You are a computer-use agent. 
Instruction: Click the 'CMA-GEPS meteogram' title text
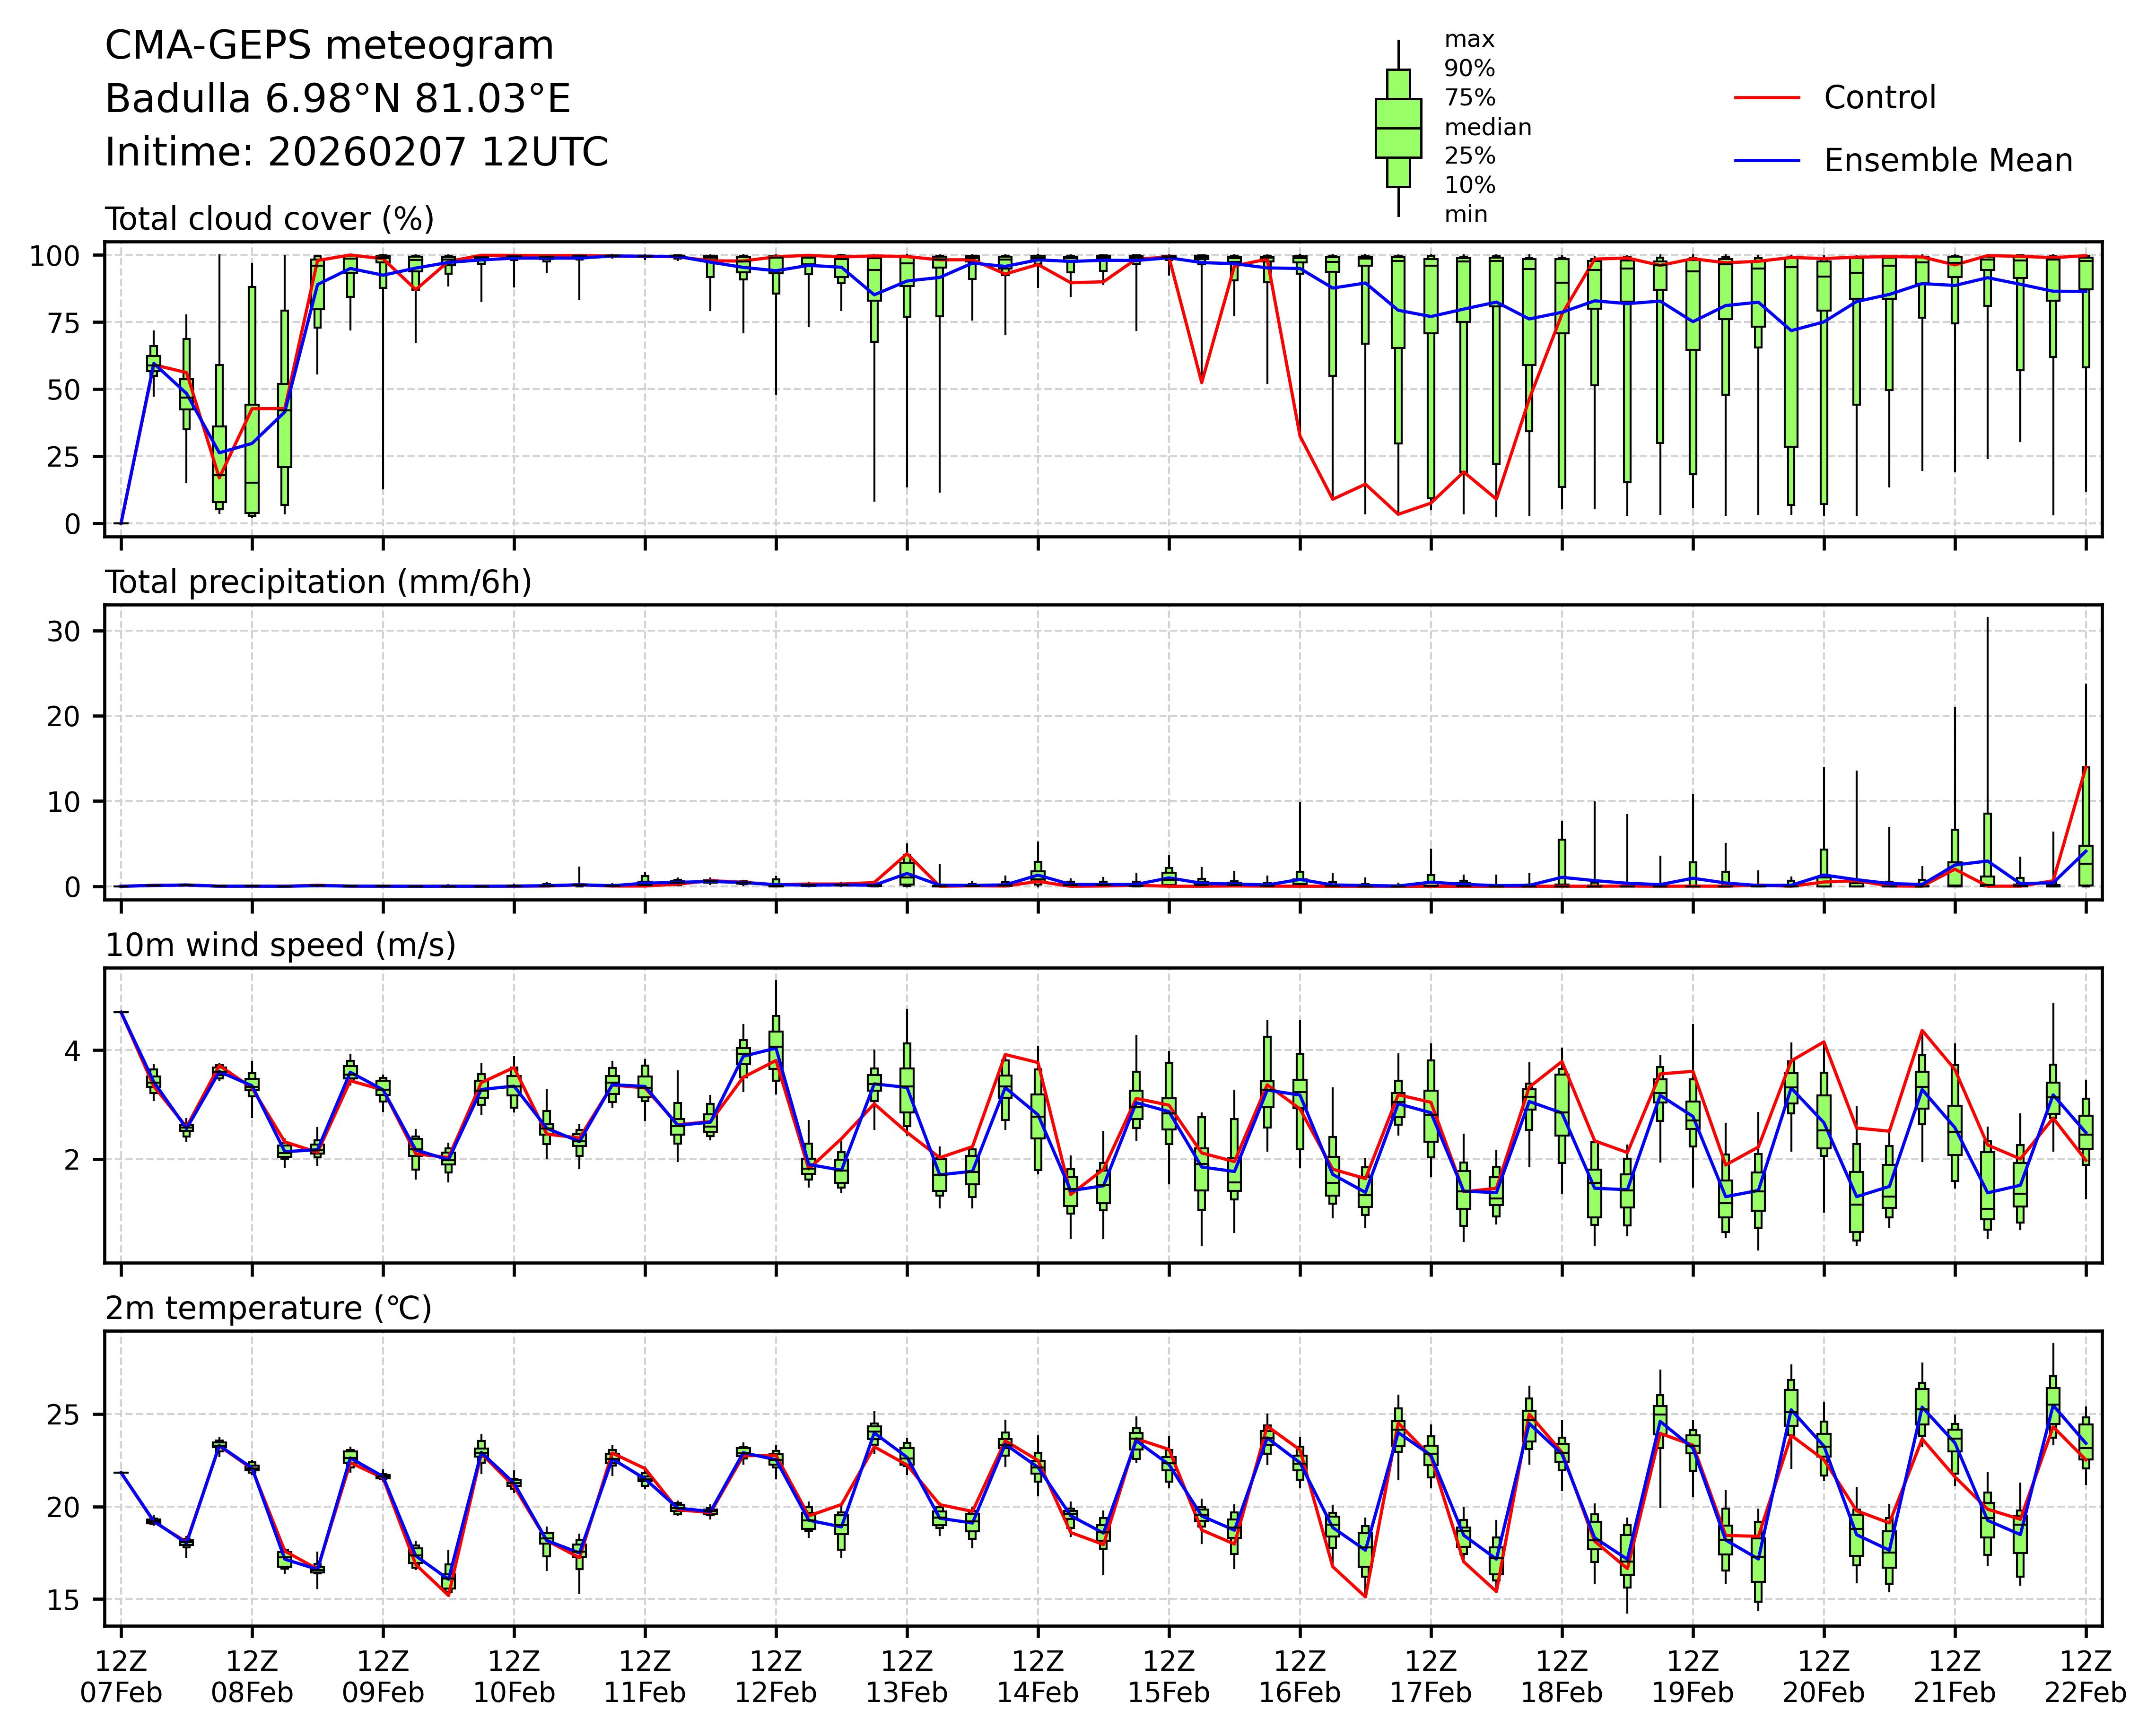click(329, 46)
